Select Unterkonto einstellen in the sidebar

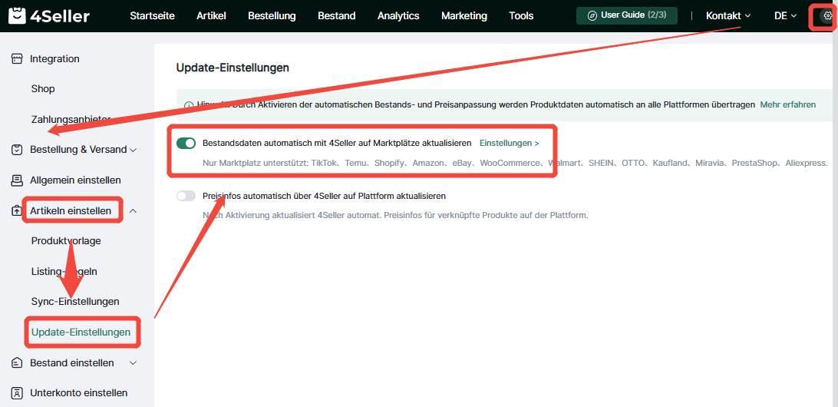[78, 393]
